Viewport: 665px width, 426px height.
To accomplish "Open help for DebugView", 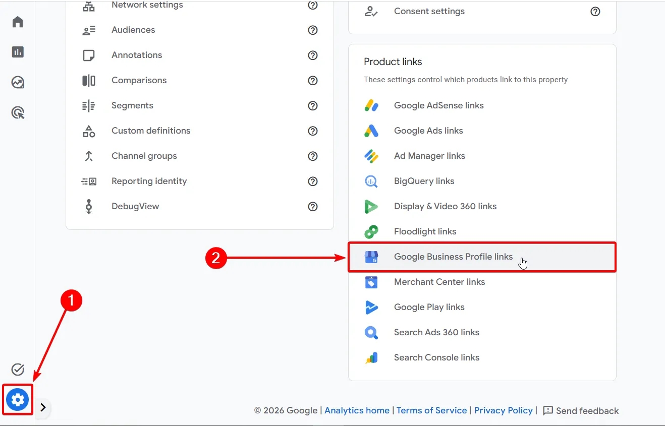I will tap(313, 207).
